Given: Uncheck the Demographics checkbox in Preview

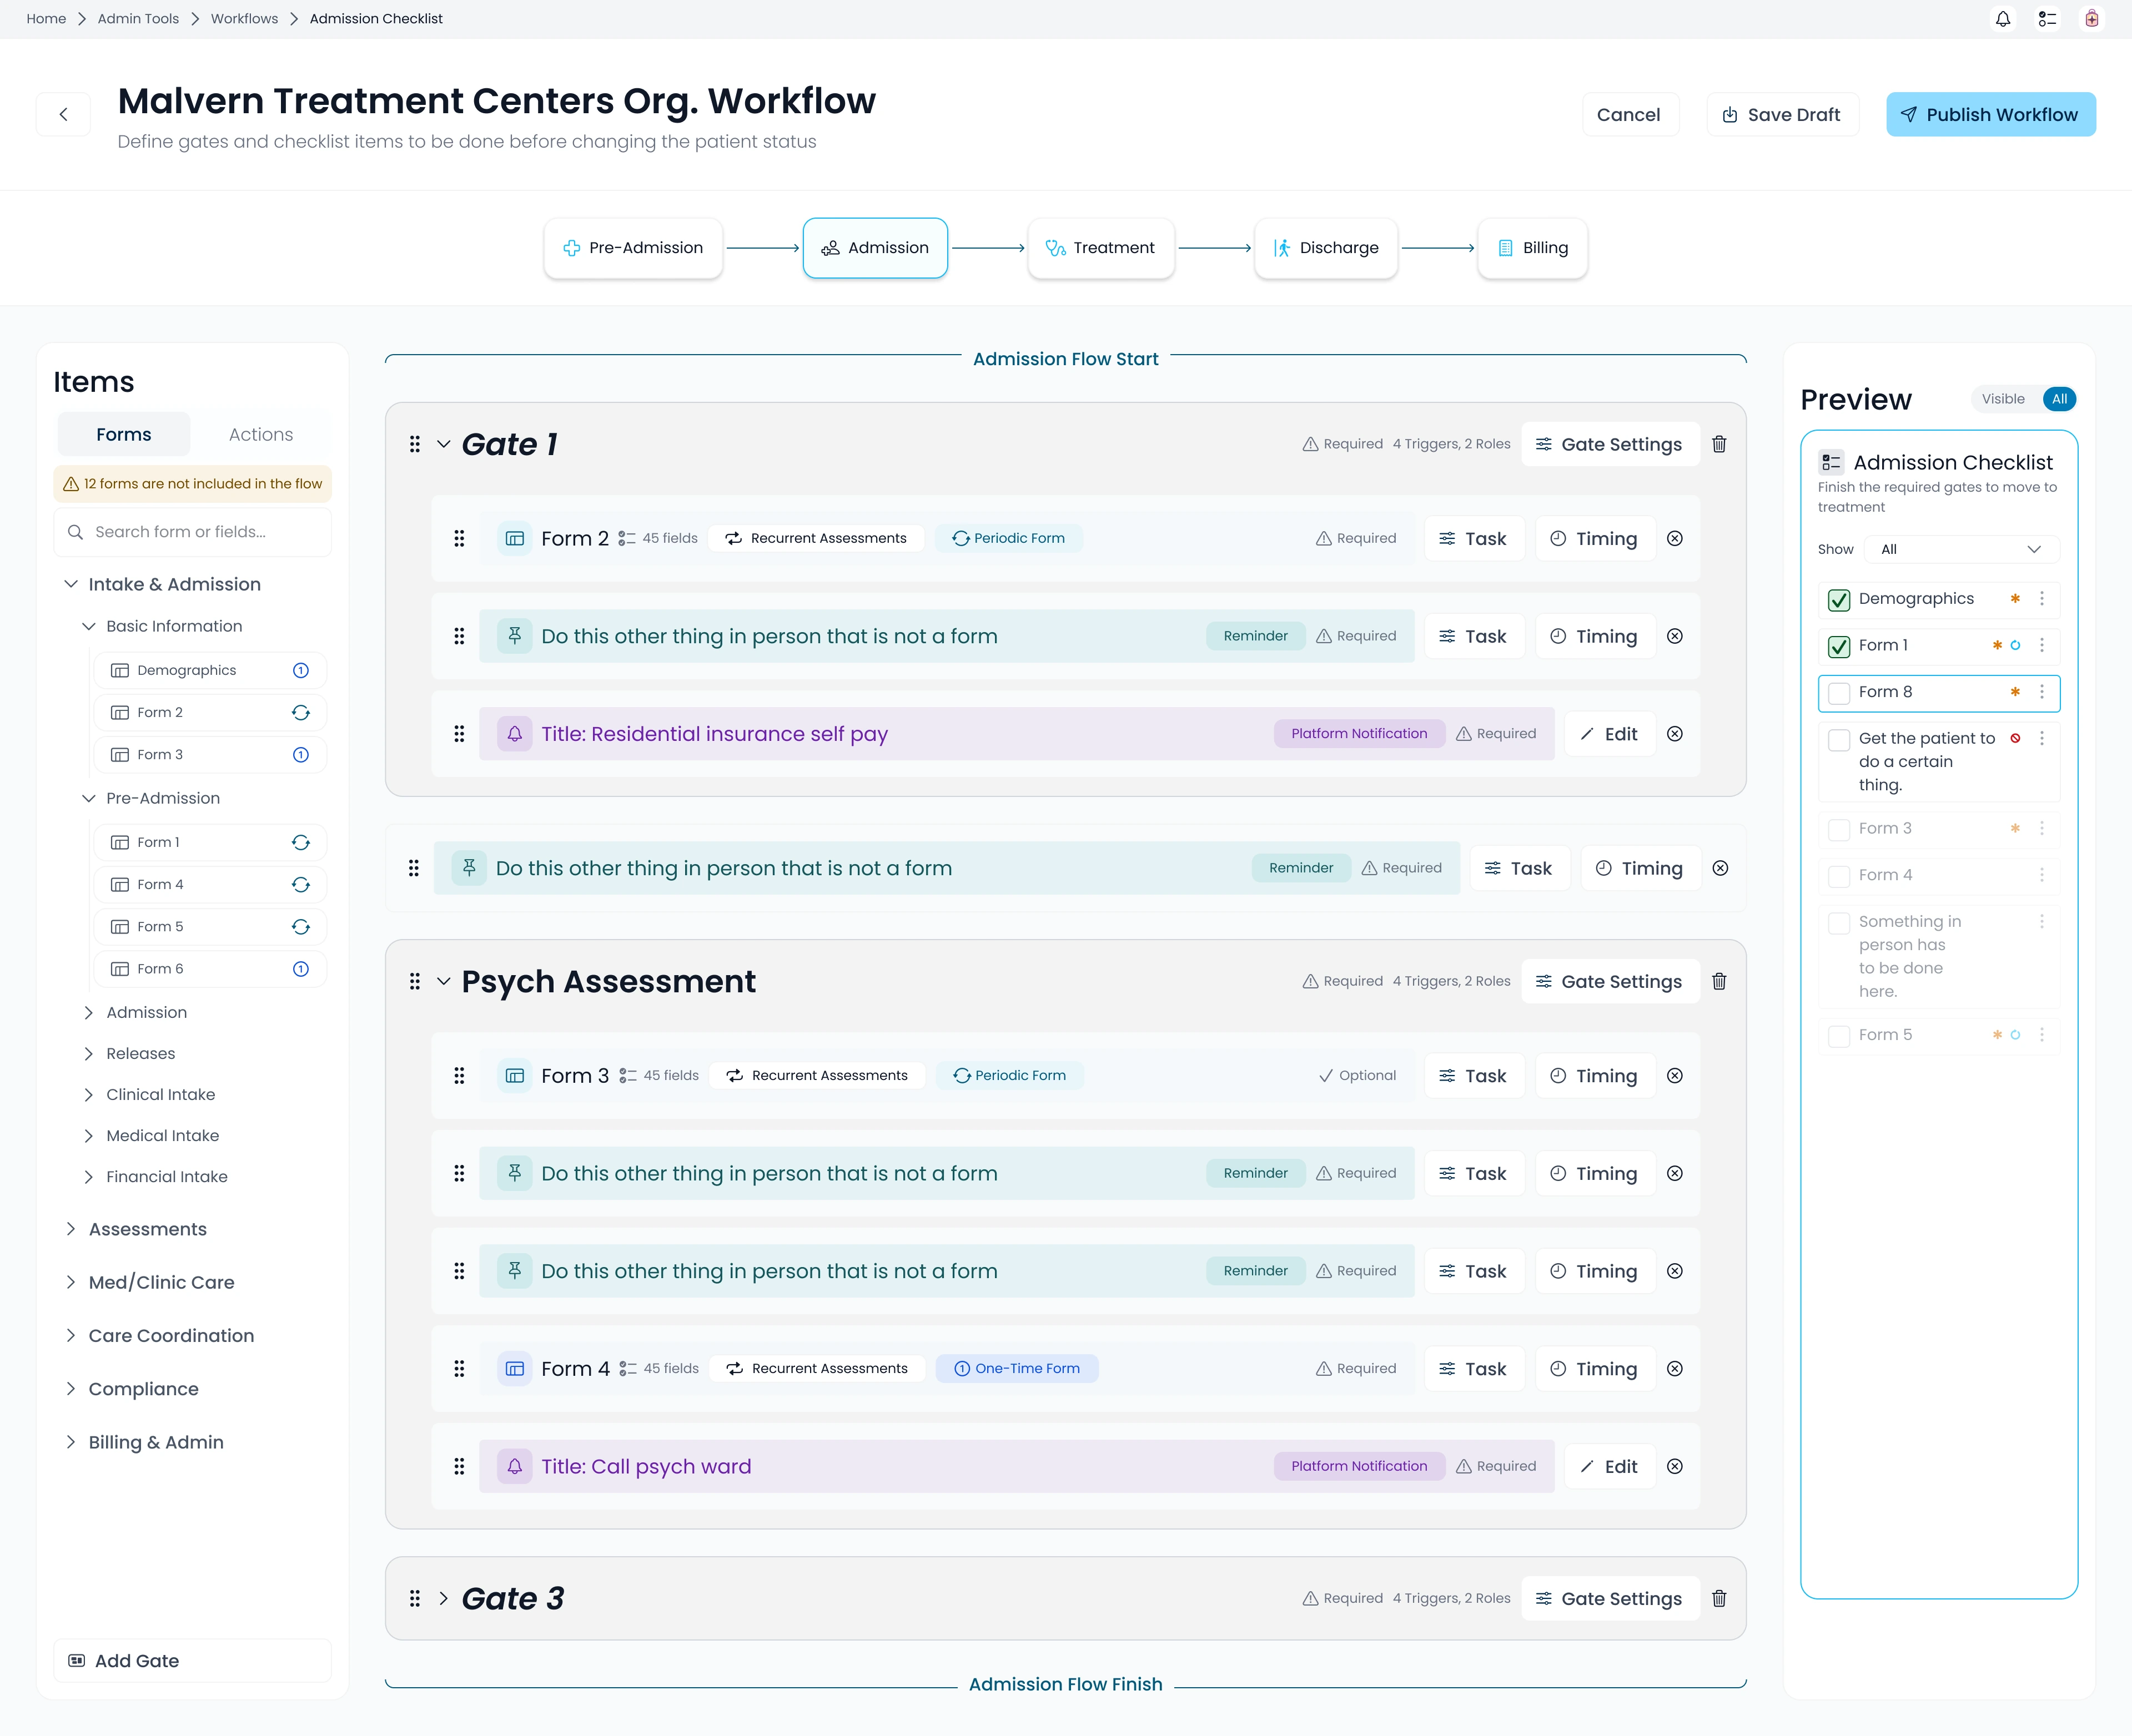Looking at the screenshot, I should click(x=1839, y=599).
